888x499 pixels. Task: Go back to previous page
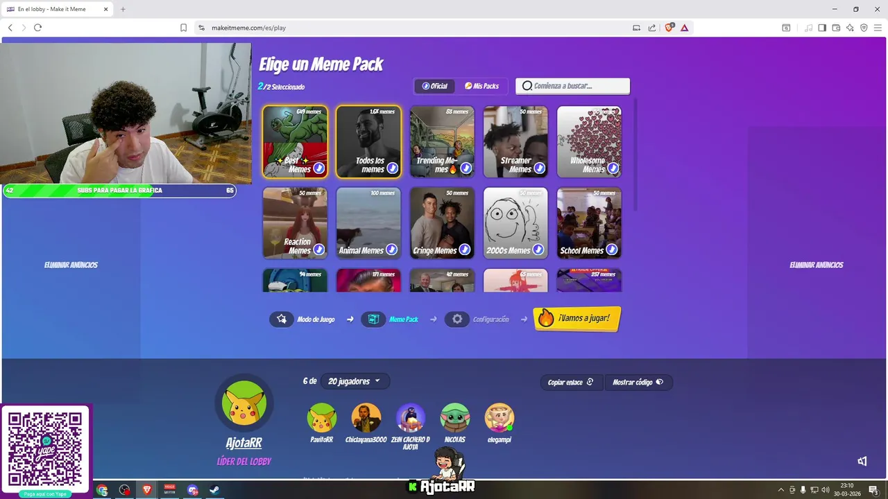pos(10,28)
